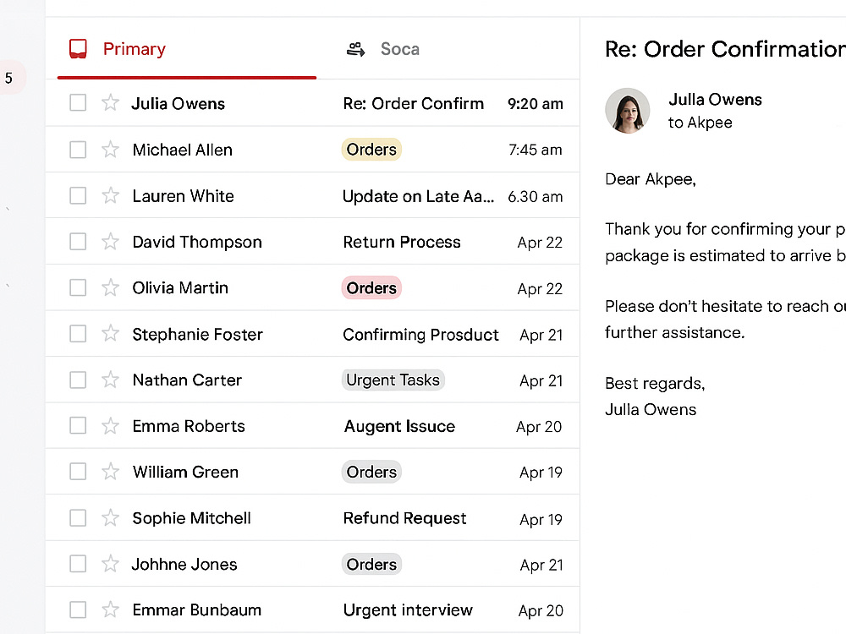Click sender name Lauren White
Screen dimensions: 846x634
183,196
